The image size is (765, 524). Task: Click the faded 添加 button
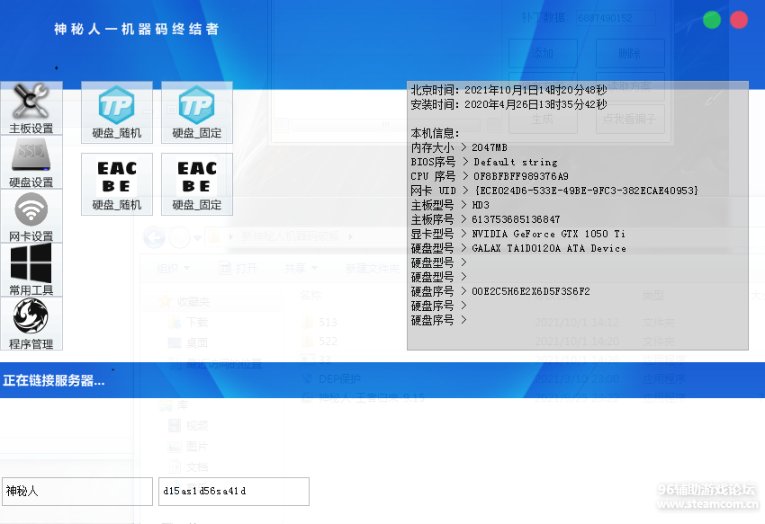(x=542, y=53)
